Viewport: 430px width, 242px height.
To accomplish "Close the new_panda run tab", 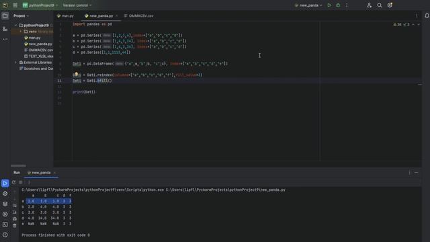I will tap(54, 173).
